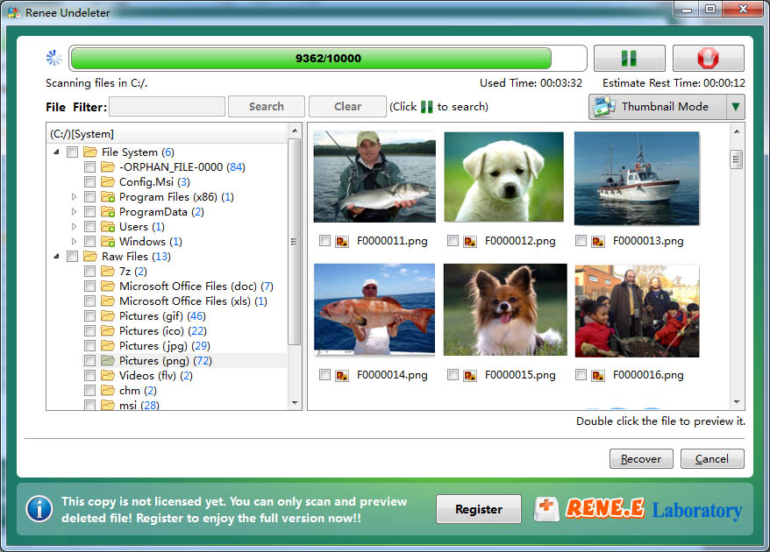
Task: Click the scan progress bar showing 9362/10000
Action: (x=328, y=59)
